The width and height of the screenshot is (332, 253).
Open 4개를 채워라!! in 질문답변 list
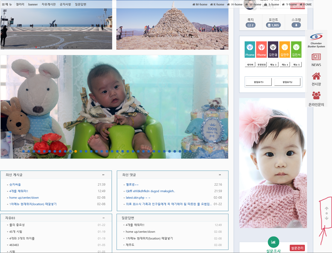coord(135,225)
